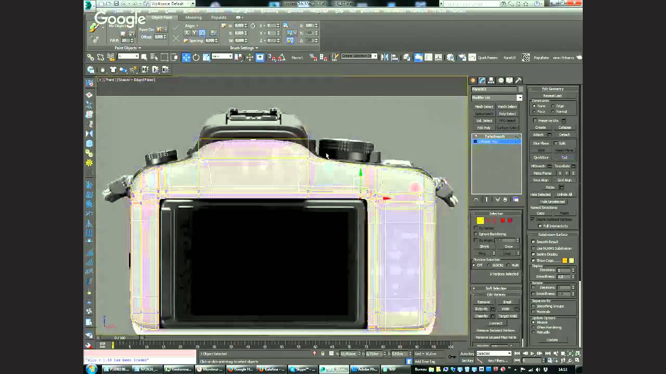Click the QuickSlice button

(541, 157)
